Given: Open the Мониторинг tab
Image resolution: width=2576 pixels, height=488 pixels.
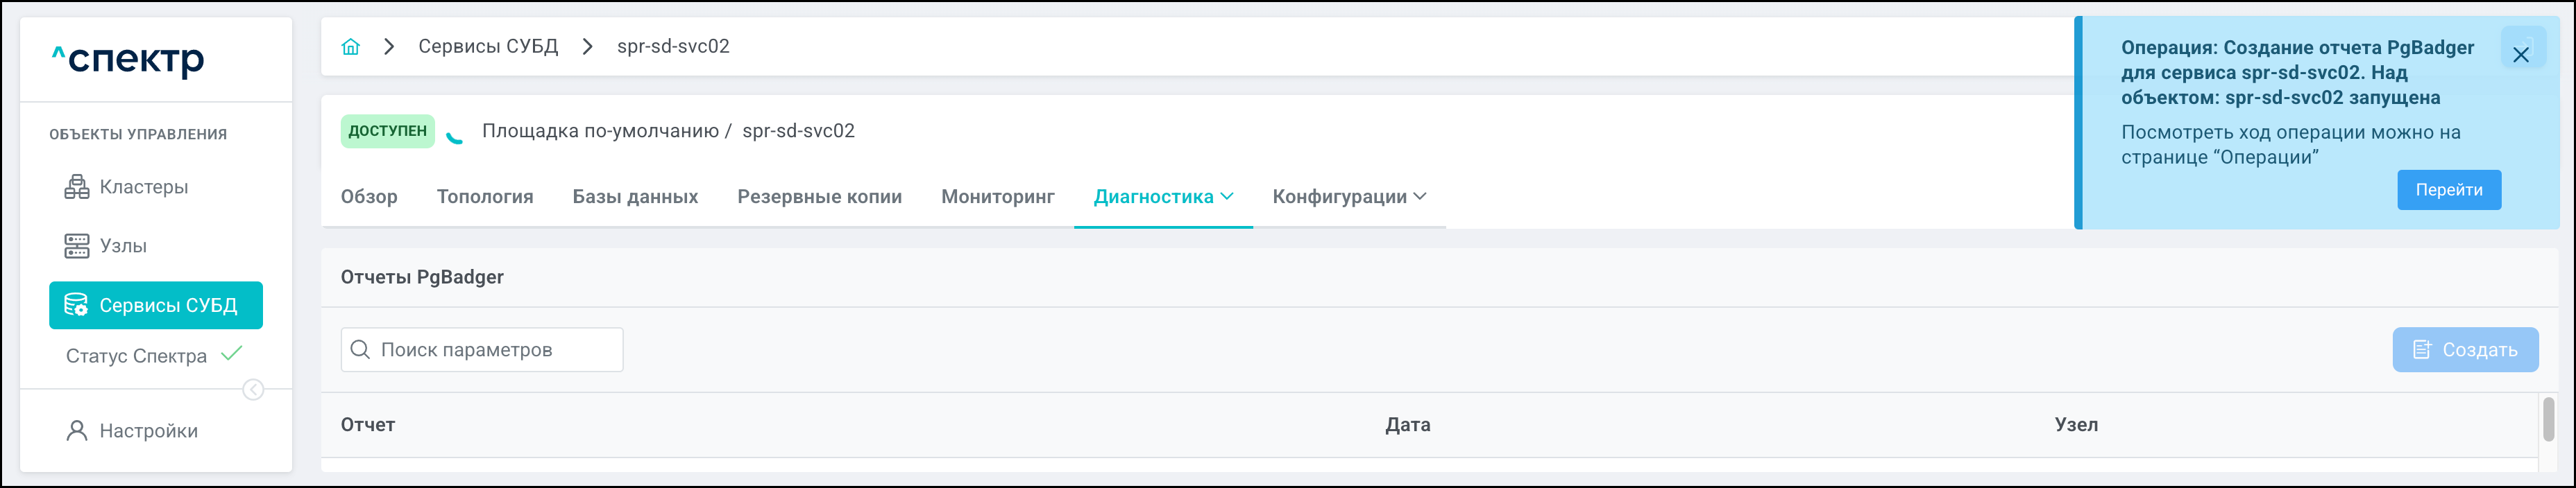Looking at the screenshot, I should coord(997,197).
